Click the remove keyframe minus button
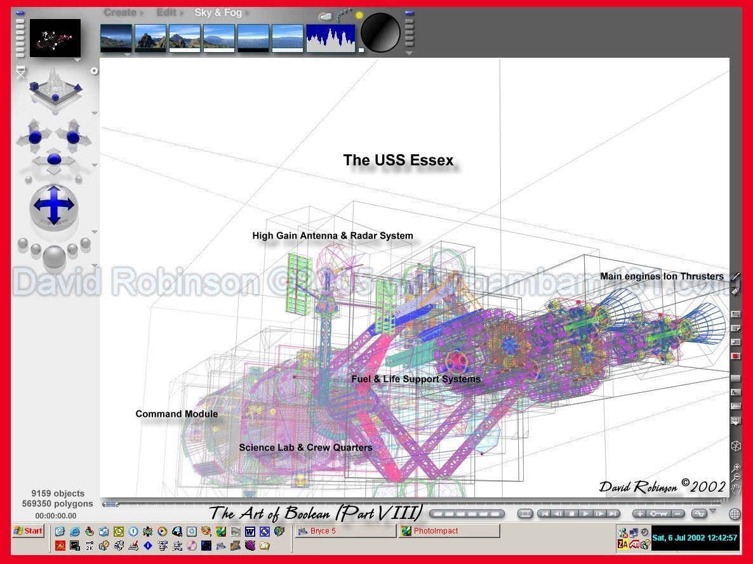Screen dimensions: 753x564 (x=677, y=514)
